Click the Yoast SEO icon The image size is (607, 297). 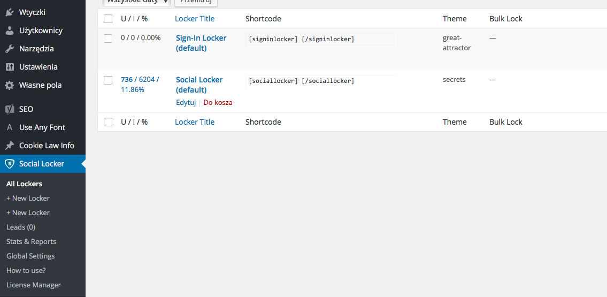10,109
